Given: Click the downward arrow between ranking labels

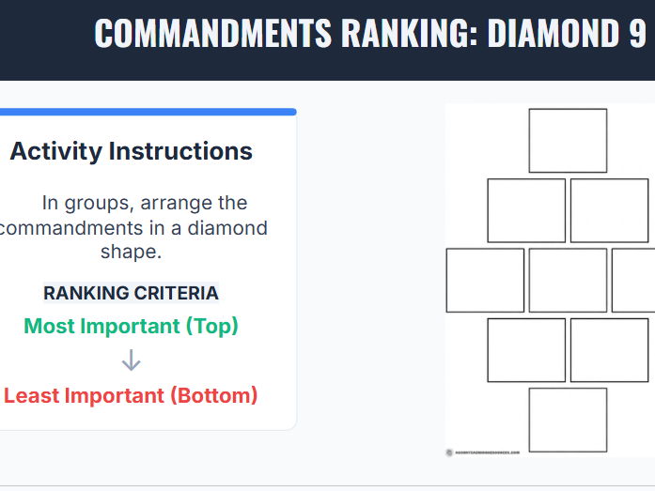Looking at the screenshot, I should (x=132, y=360).
